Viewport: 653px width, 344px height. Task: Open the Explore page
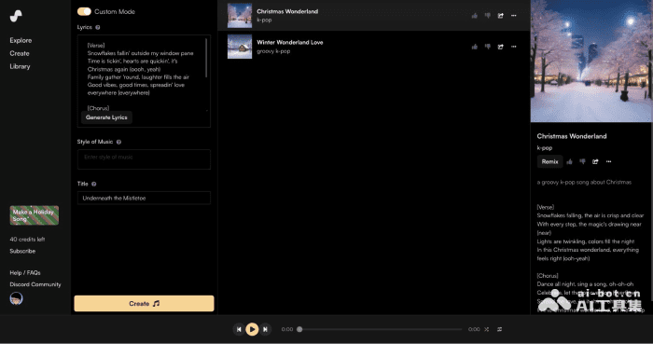pyautogui.click(x=21, y=40)
